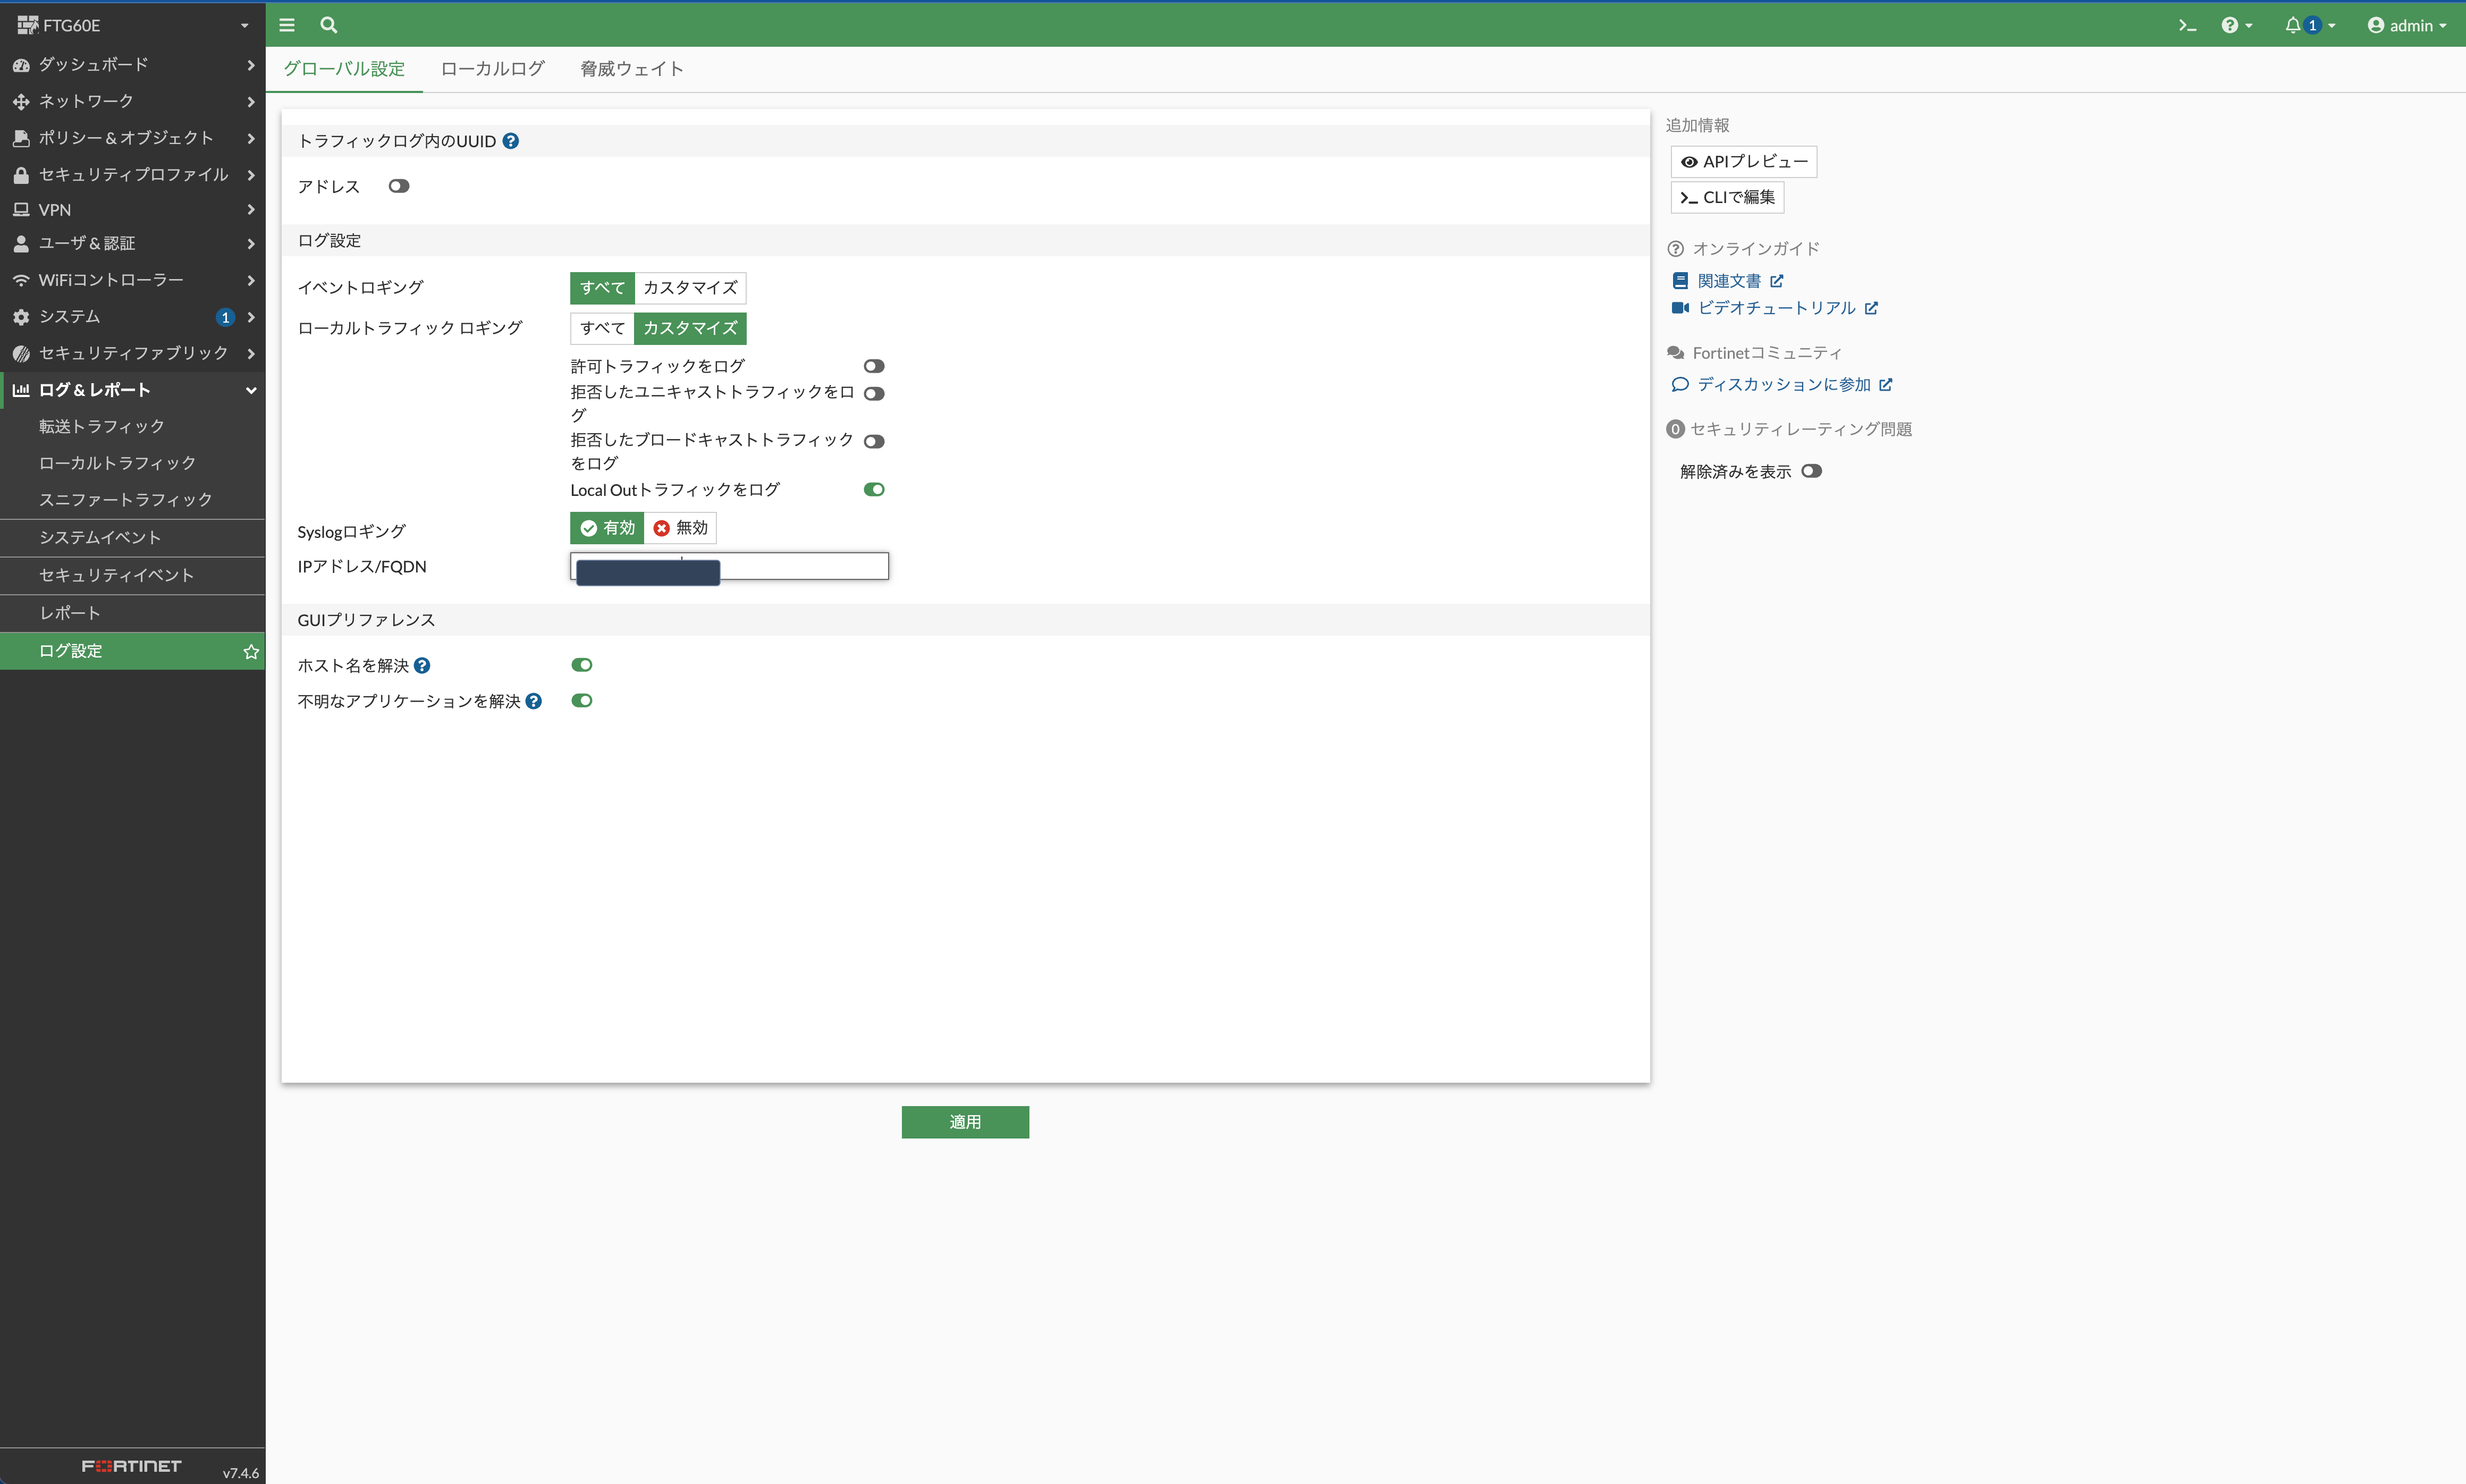This screenshot has height=1484, width=2466.
Task: Enable 拒否したブロードキャストトラフィックをログ toggle
Action: point(874,441)
